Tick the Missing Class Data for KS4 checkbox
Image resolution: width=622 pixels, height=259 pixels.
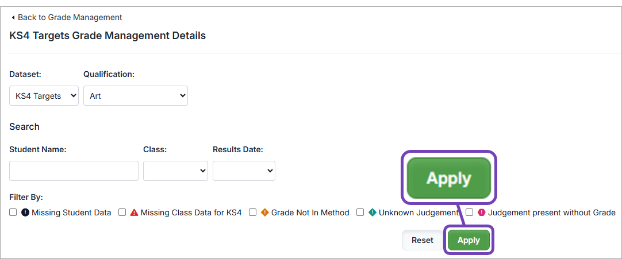tap(122, 212)
